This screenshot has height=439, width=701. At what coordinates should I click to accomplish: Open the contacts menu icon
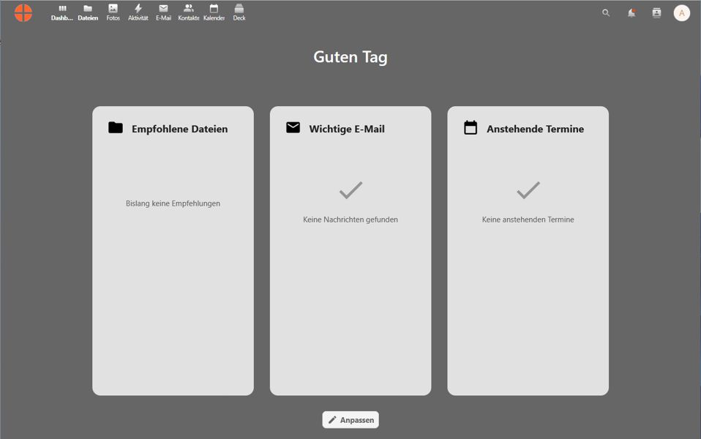coord(656,13)
